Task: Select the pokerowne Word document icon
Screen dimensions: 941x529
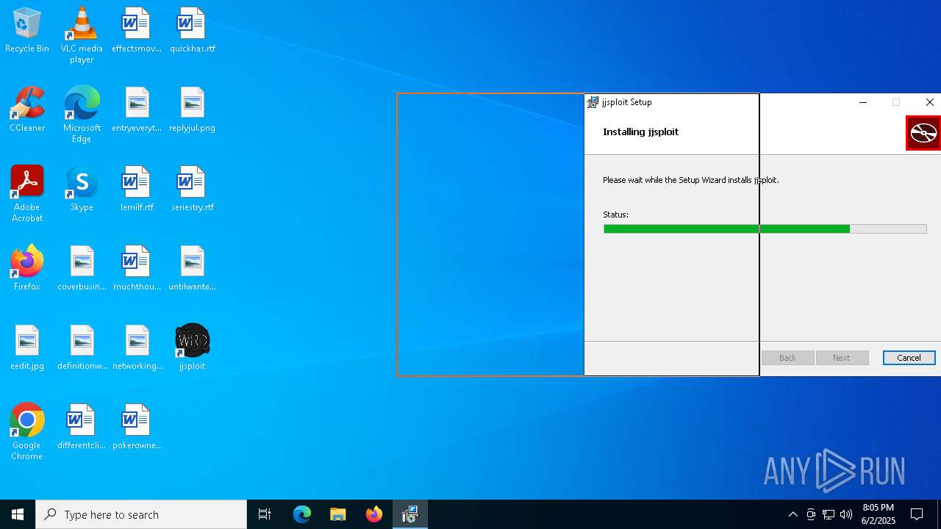Action: click(x=137, y=428)
